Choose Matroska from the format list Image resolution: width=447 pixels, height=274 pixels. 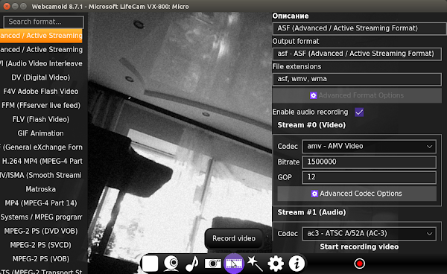click(x=41, y=189)
